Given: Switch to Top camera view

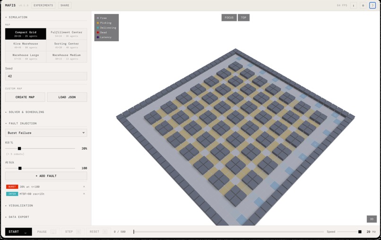Looking at the screenshot, I should tap(244, 17).
